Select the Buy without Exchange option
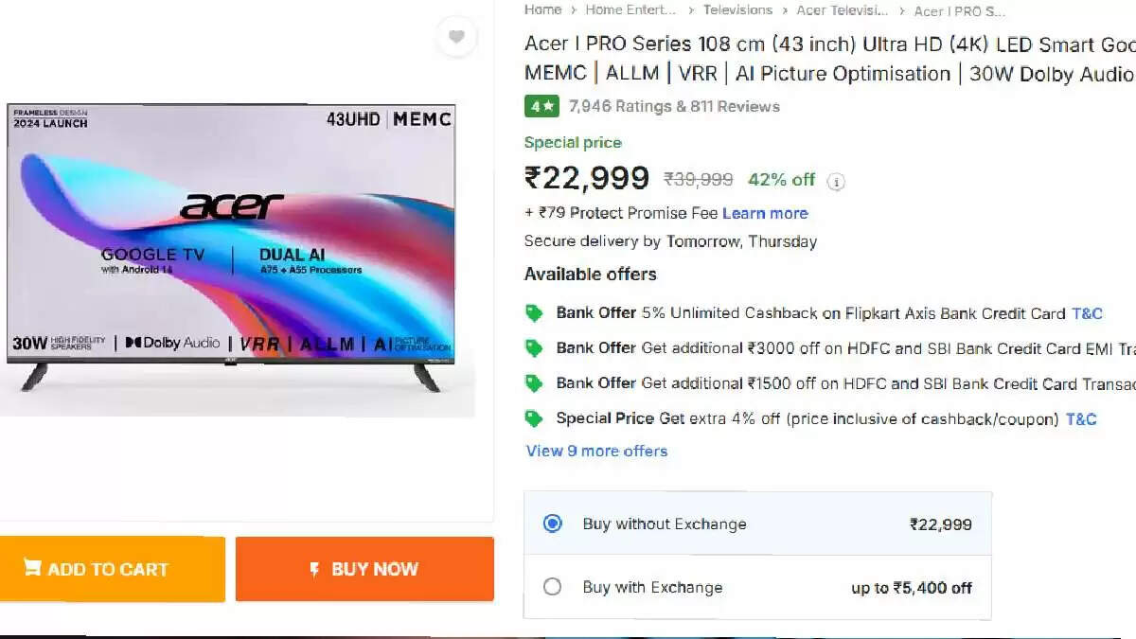This screenshot has width=1136, height=639. [x=552, y=523]
